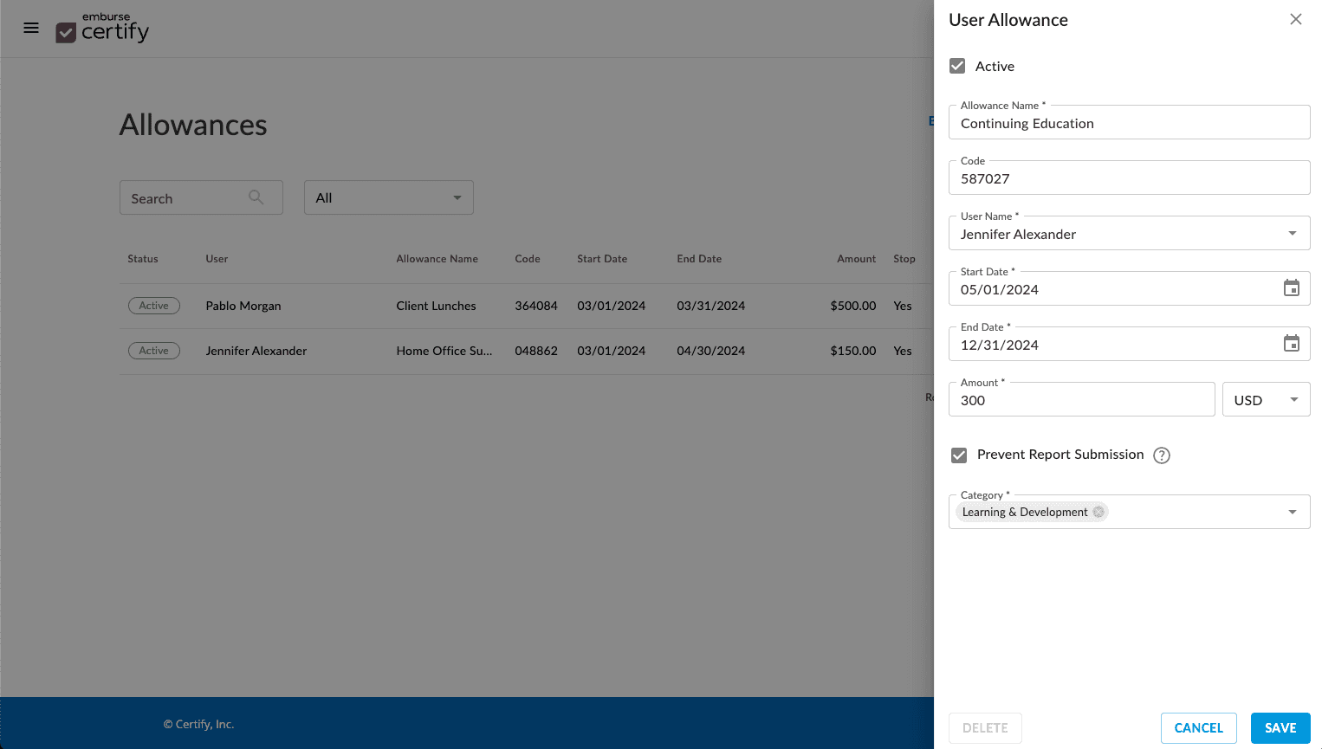The height and width of the screenshot is (749, 1322).
Task: Open the Start Date calendar picker
Action: pyautogui.click(x=1291, y=288)
